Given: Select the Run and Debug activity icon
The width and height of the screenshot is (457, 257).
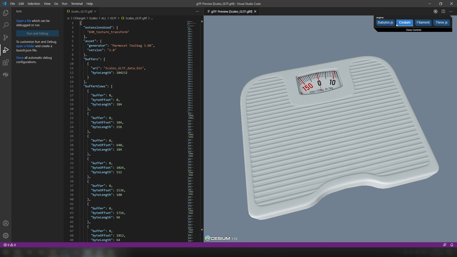Looking at the screenshot, I should point(6,50).
